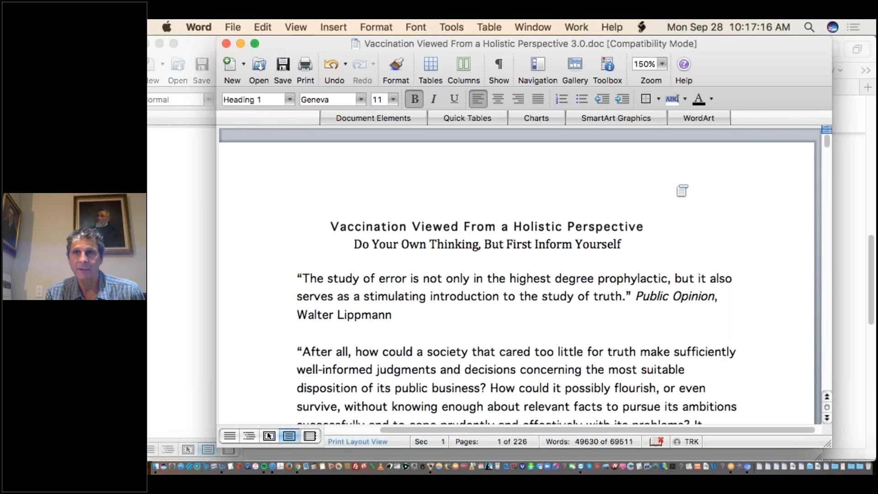Open the Geneva font dropdown
This screenshot has height=494, width=878.
361,99
